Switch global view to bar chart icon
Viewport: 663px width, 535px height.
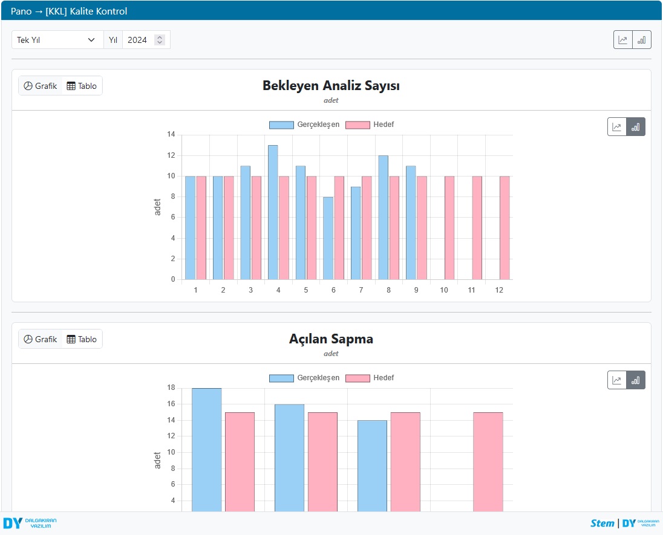click(x=642, y=40)
